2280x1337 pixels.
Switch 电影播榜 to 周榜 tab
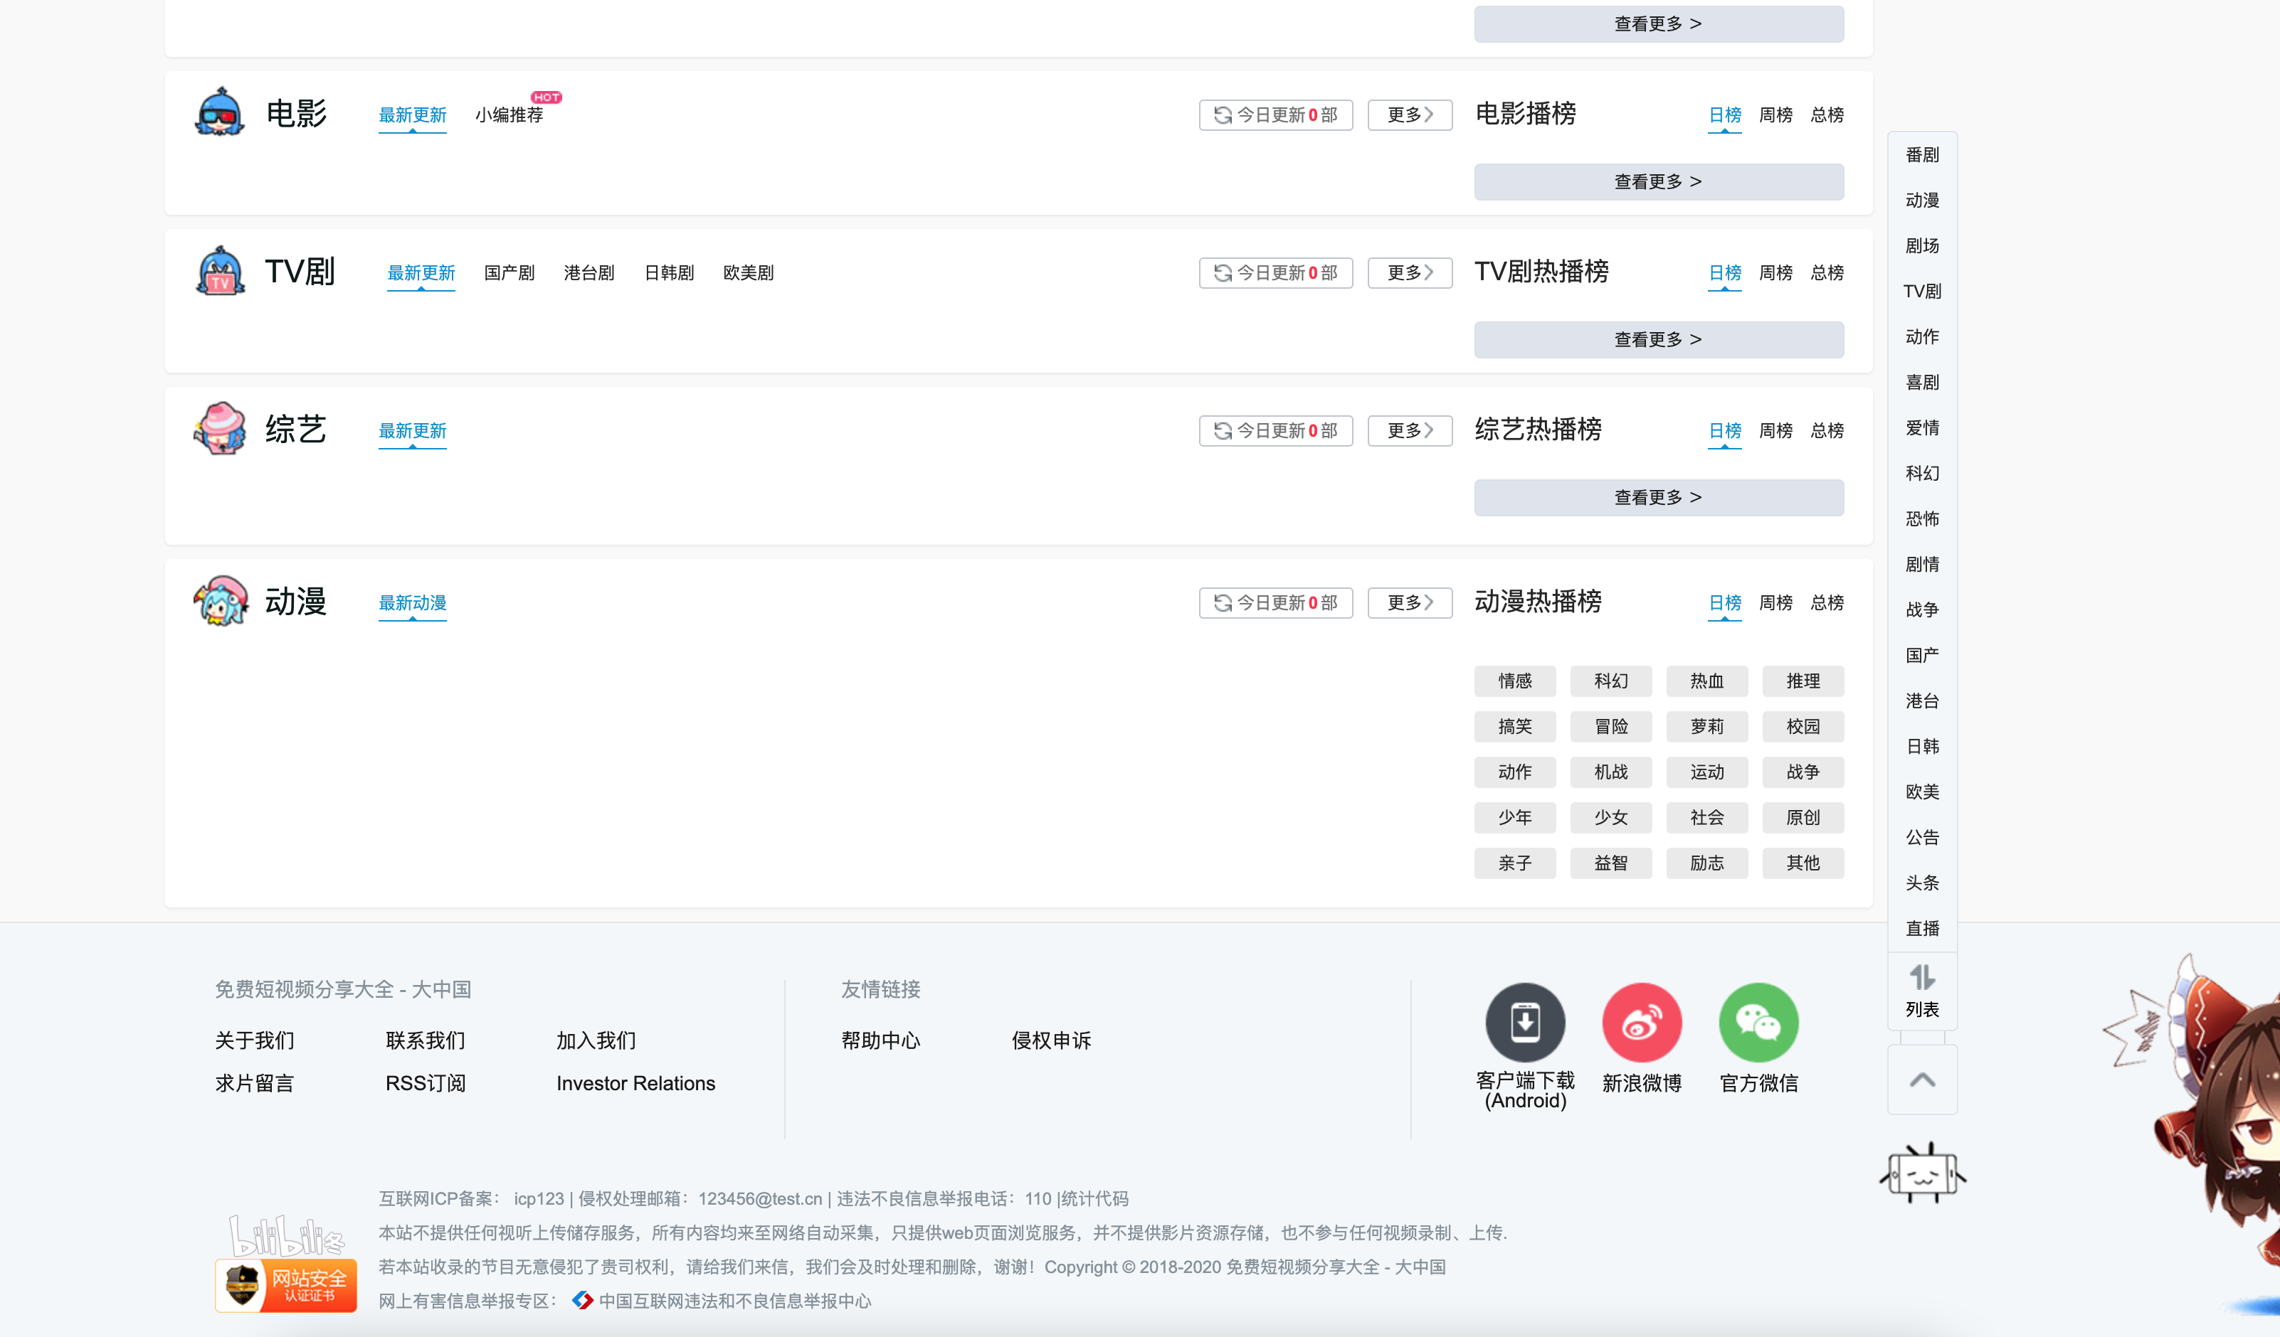pos(1775,114)
